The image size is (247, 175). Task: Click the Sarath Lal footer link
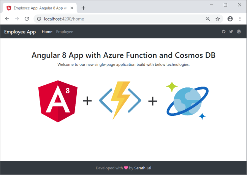point(143,168)
